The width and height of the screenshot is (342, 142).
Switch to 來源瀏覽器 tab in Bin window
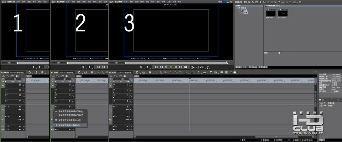pos(263,67)
